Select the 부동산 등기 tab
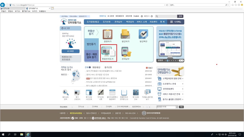Image resolution: width=244 pixels, height=137 pixels. (x=91, y=32)
